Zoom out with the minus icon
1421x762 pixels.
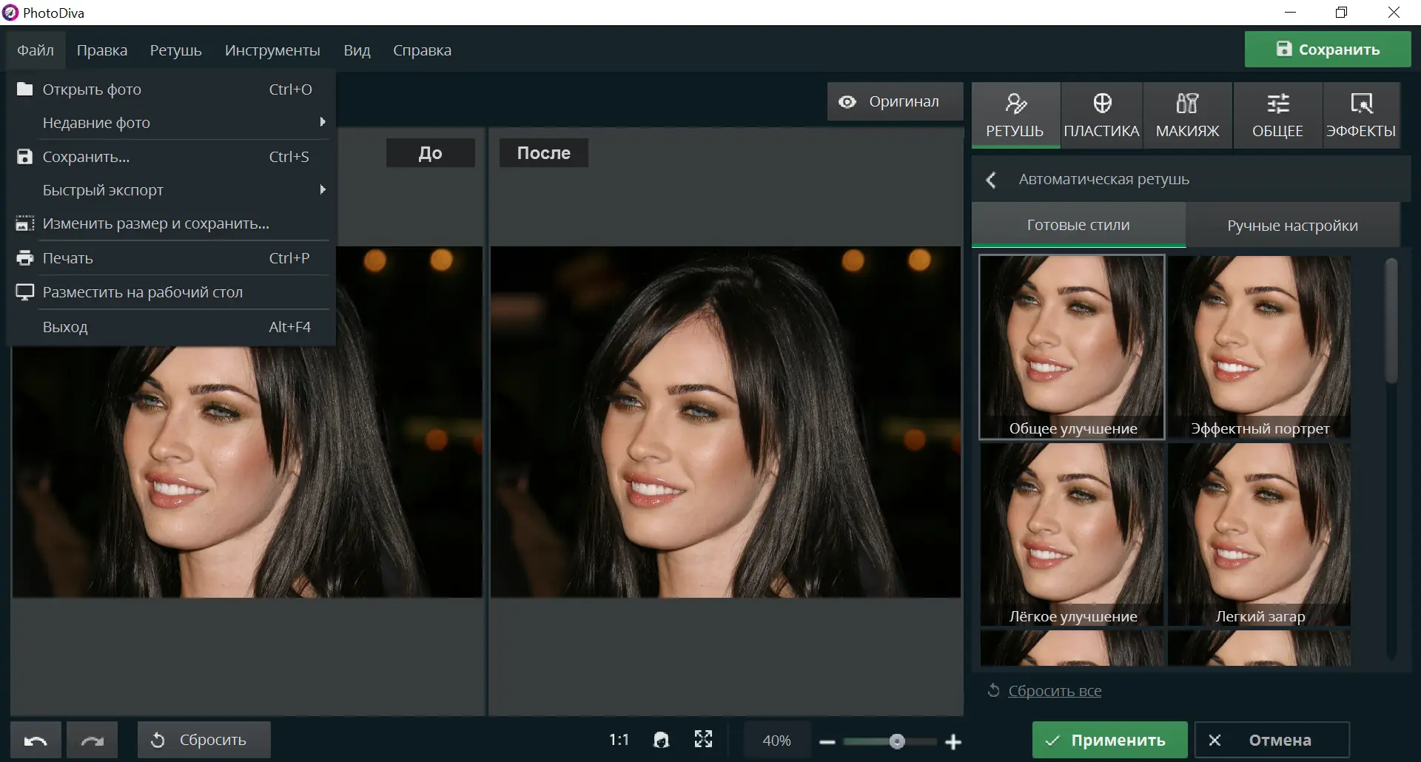coord(827,741)
